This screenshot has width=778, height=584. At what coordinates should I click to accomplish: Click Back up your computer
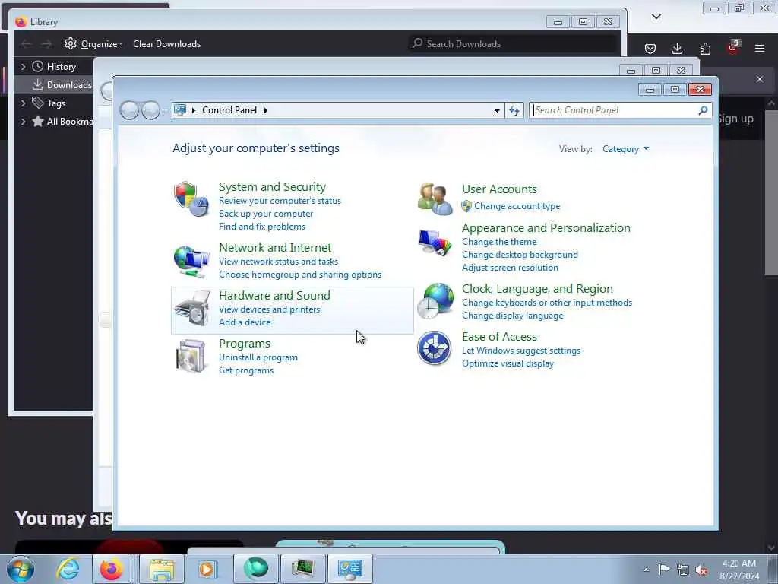click(x=266, y=214)
